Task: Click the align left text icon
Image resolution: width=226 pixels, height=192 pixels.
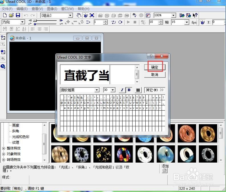Action: coord(33,29)
